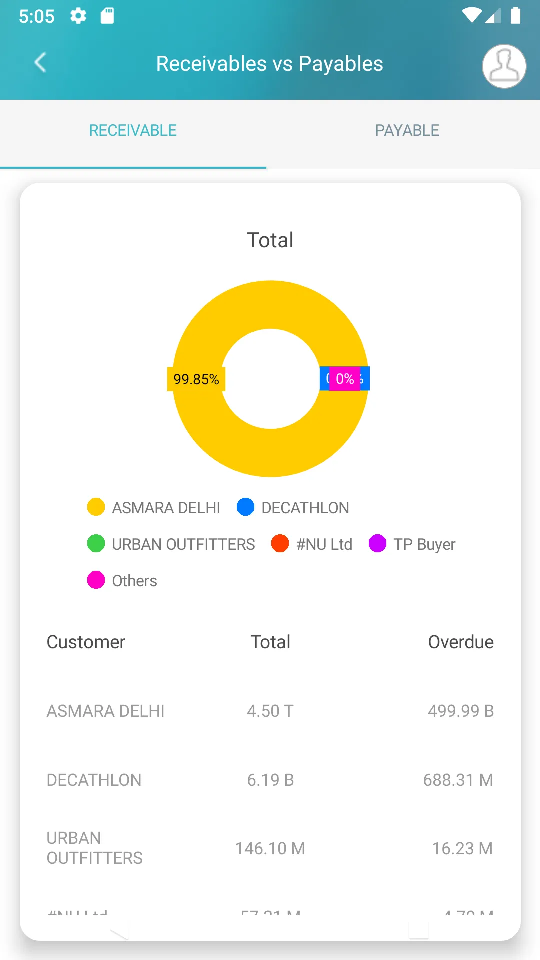Open the URBAN OUTFITTERS customer row
The height and width of the screenshot is (960, 540).
(270, 848)
